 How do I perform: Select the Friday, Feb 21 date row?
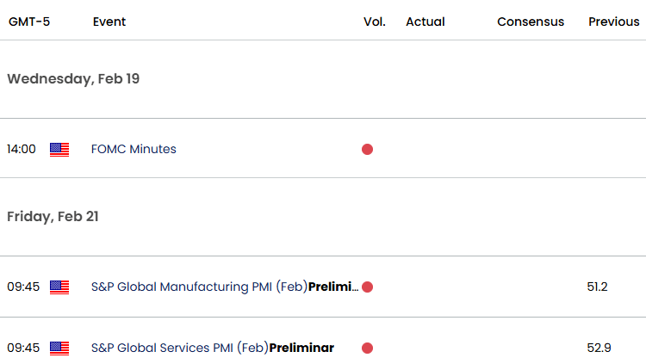coord(323,217)
